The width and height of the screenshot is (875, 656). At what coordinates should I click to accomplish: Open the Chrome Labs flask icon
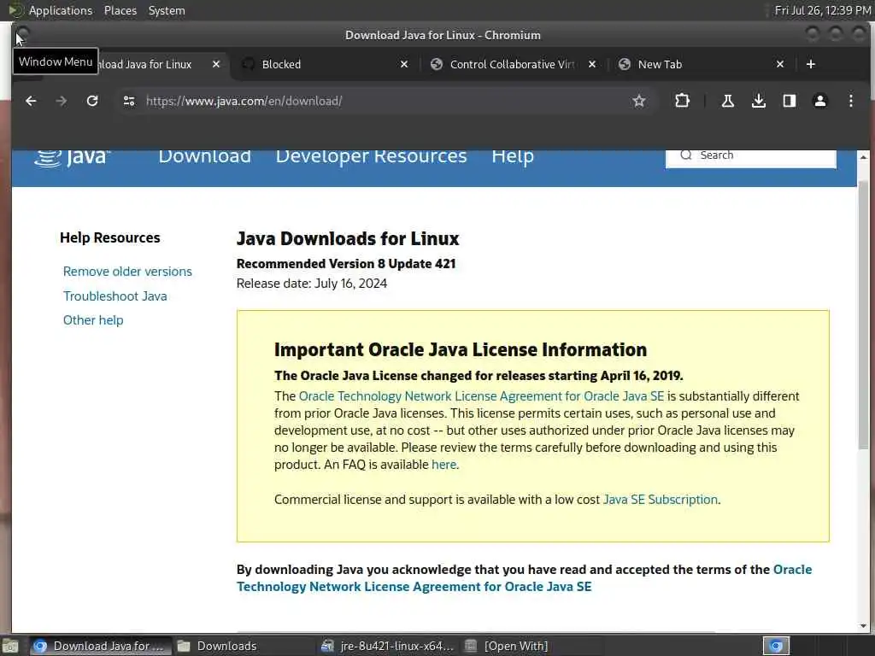728,101
